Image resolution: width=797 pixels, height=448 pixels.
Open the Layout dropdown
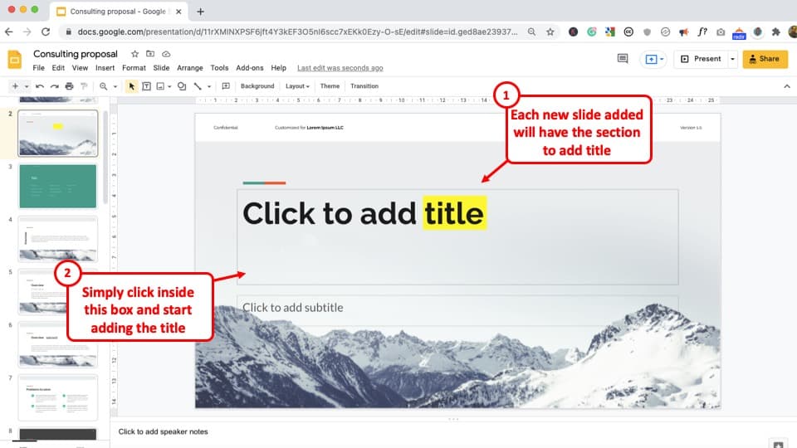click(x=297, y=86)
